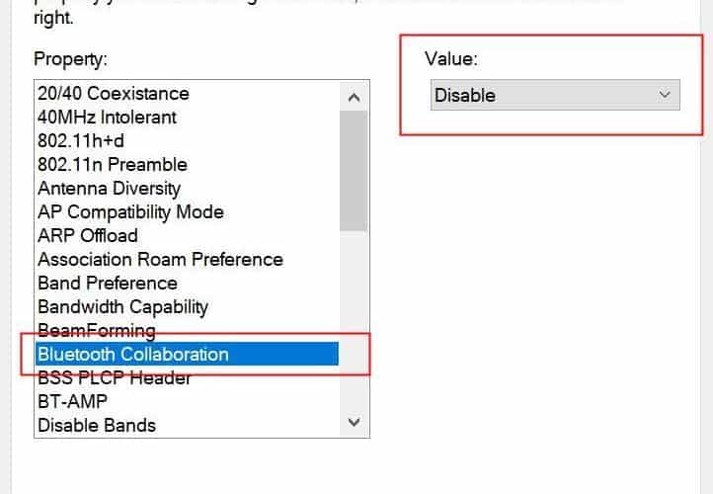Click the BeamForming list entry
This screenshot has width=713, height=494.
(96, 330)
